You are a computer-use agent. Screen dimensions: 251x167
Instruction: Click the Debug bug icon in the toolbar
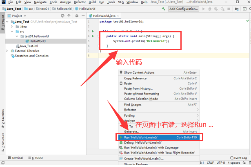click(x=210, y=9)
